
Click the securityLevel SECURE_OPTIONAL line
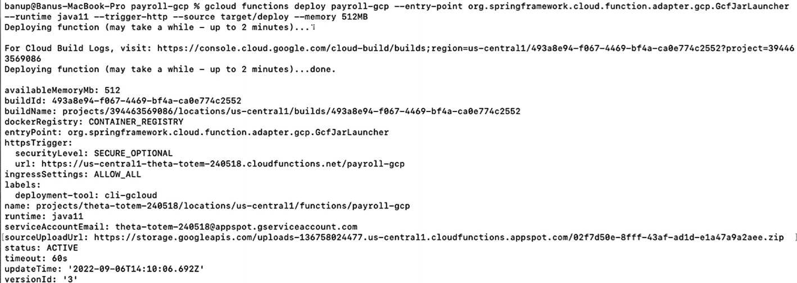point(94,153)
